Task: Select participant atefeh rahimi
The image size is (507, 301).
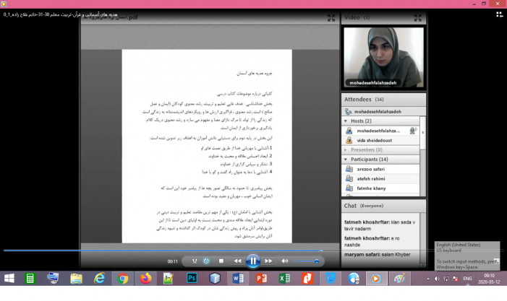Action: (x=380, y=179)
